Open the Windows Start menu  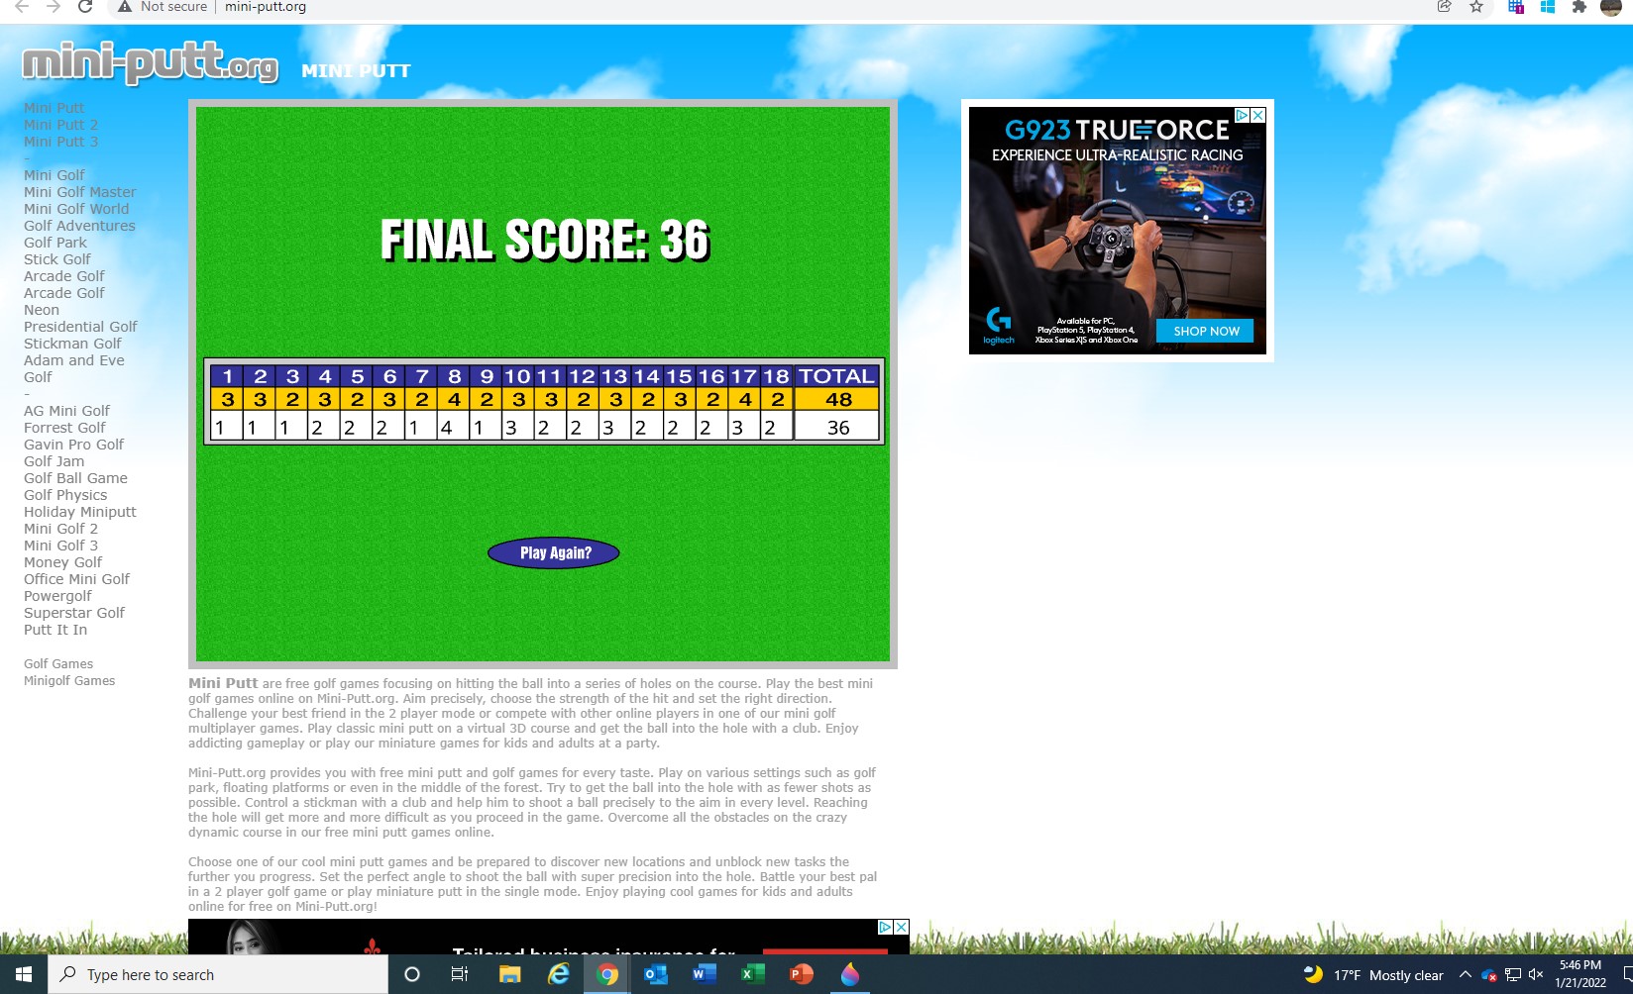pos(24,974)
